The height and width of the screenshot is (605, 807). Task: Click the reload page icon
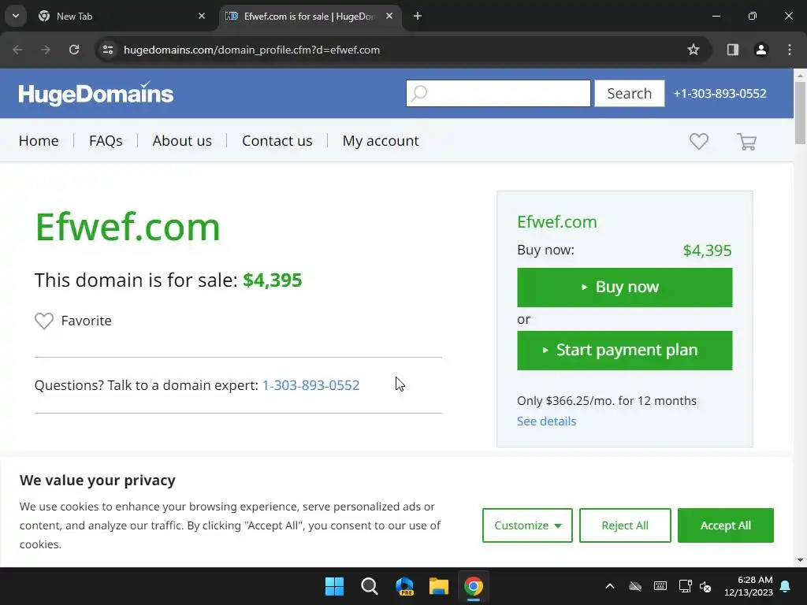[x=74, y=50]
